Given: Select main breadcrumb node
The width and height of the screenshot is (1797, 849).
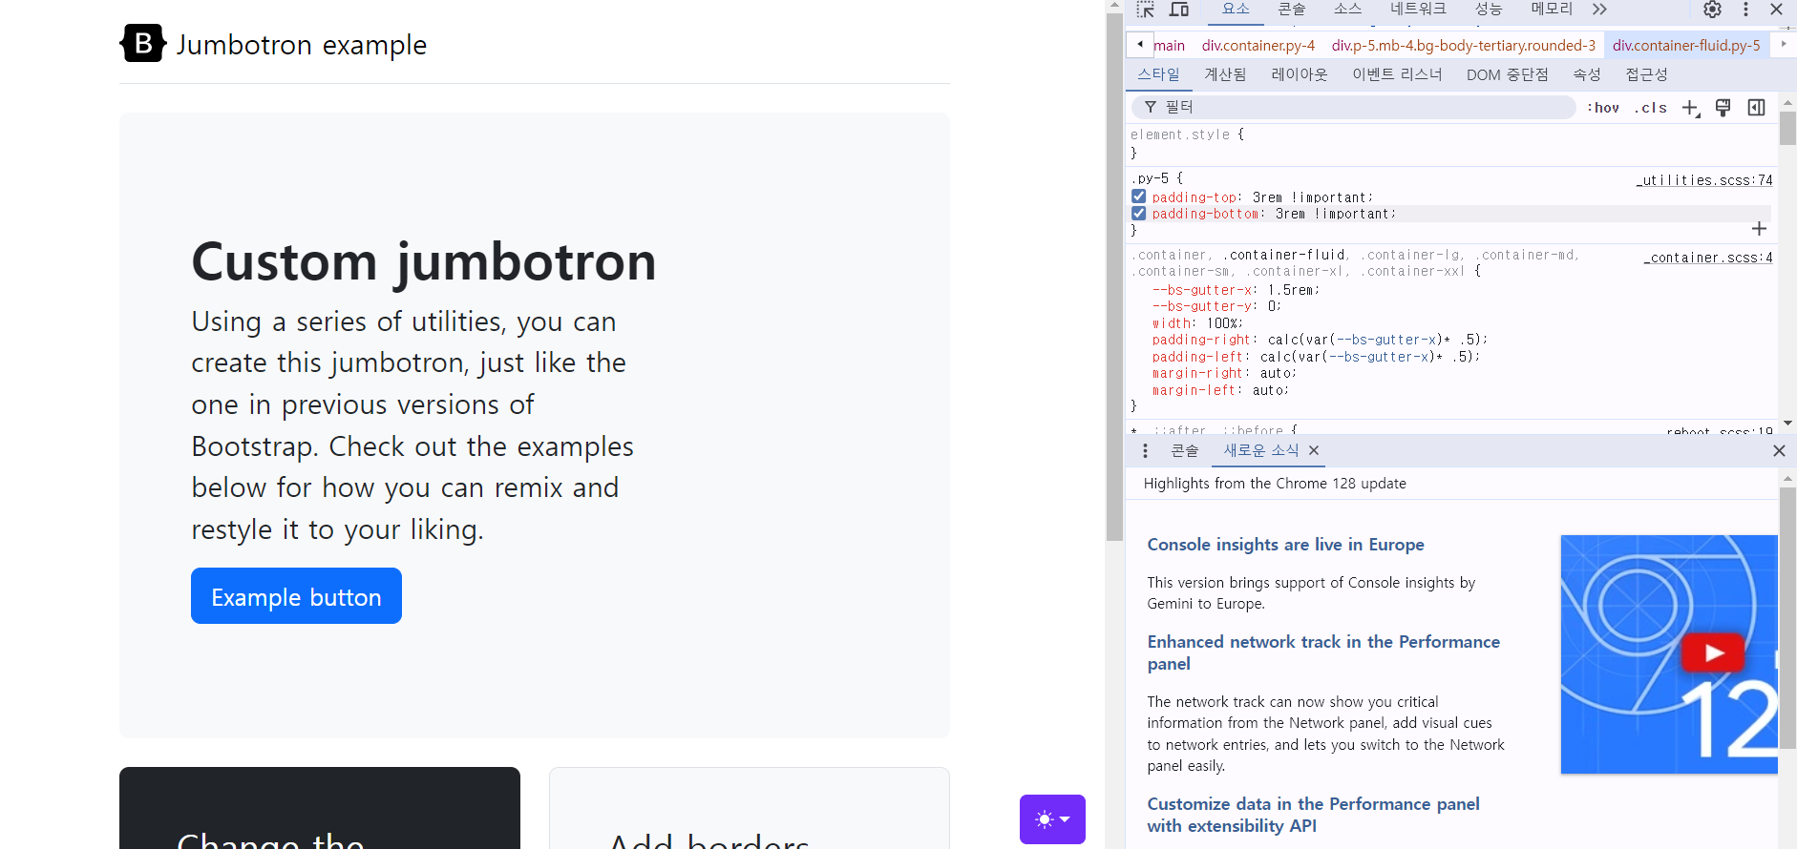Looking at the screenshot, I should tap(1169, 45).
